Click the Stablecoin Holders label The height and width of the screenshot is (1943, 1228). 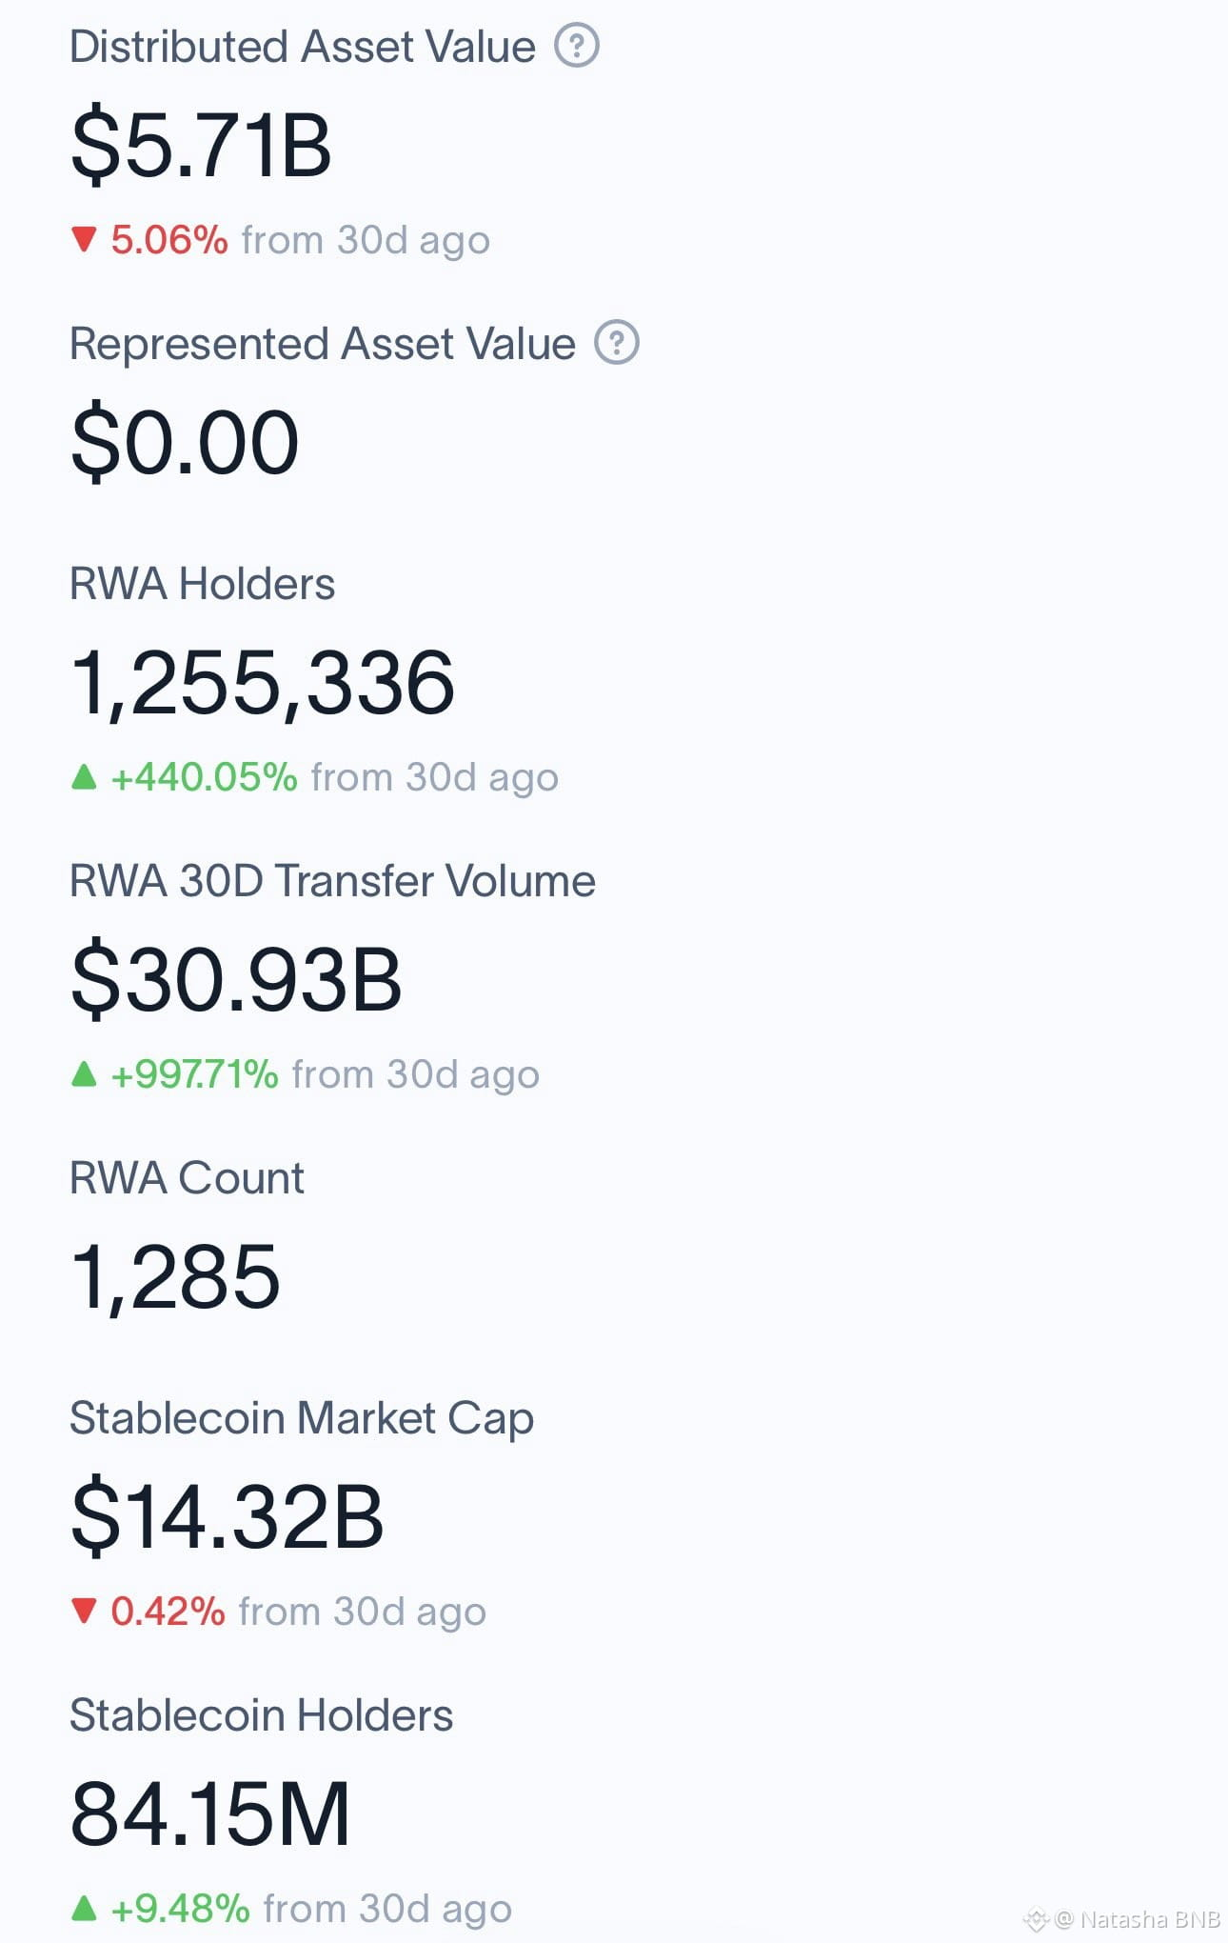(261, 1714)
